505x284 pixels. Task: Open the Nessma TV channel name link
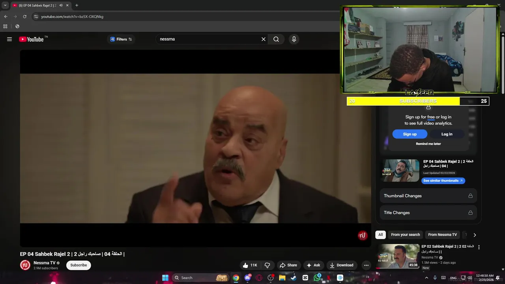coord(45,263)
